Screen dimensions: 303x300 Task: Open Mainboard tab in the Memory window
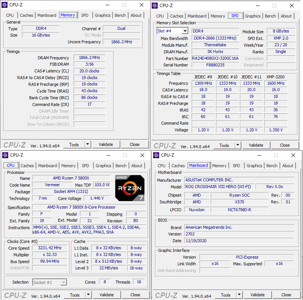[x=47, y=15]
